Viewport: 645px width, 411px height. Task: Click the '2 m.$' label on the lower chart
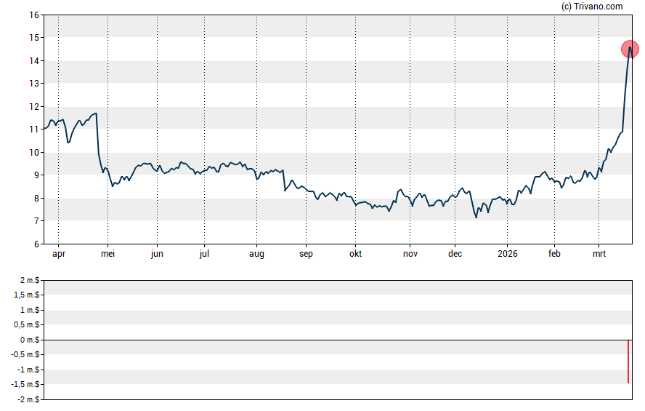(31, 280)
